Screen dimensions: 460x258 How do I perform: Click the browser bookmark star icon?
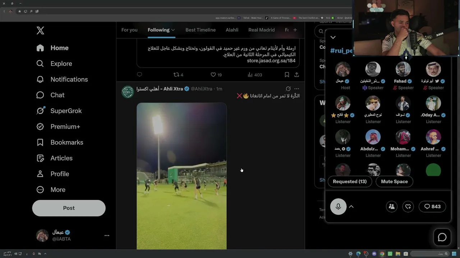click(x=19, y=11)
